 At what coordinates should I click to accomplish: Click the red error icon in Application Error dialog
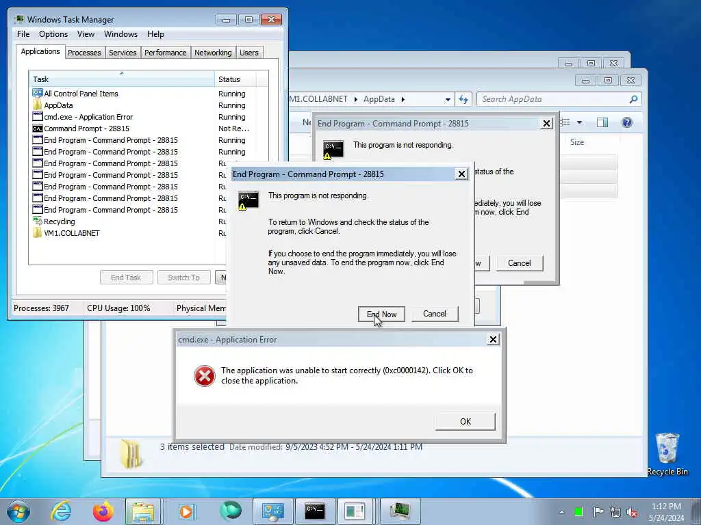[x=204, y=376]
